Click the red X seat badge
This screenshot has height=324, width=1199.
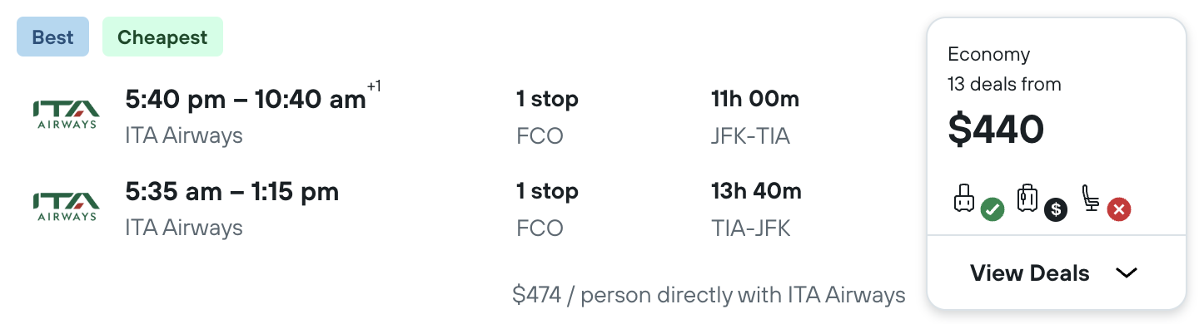(x=1119, y=209)
